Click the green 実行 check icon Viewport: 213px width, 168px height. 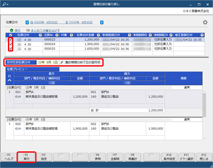(12, 30)
